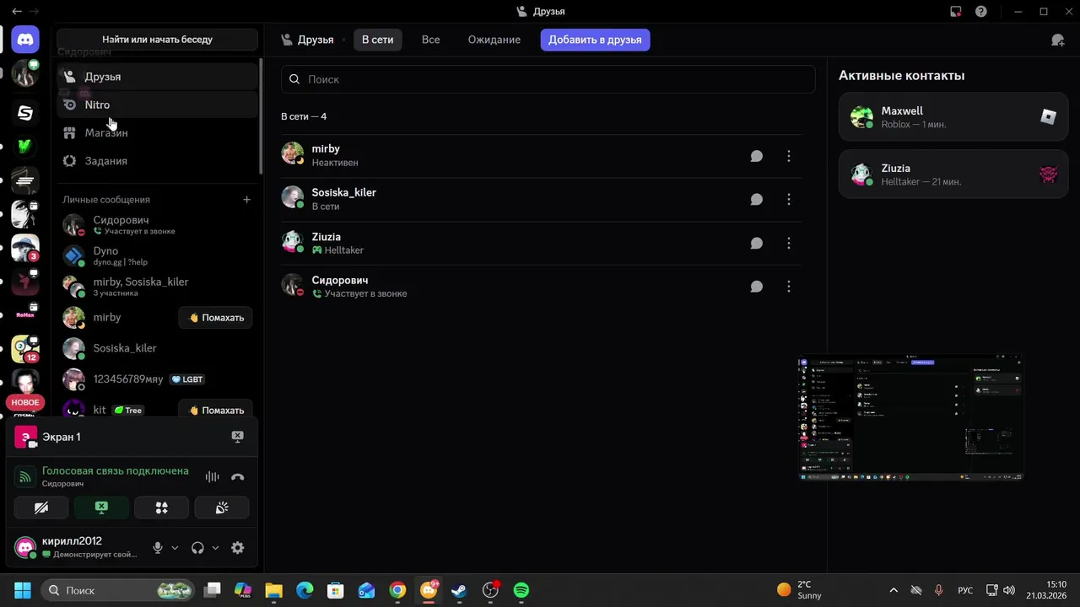The width and height of the screenshot is (1080, 607).
Task: Open more options for Ziuzia friend row
Action: (x=789, y=244)
